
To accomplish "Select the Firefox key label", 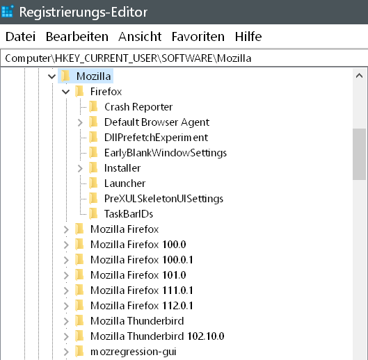I will click(106, 92).
